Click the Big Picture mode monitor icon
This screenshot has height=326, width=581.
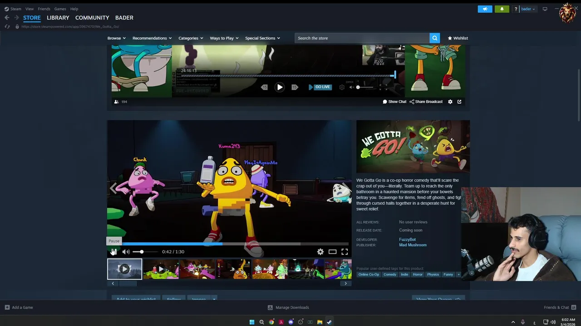coord(545,9)
